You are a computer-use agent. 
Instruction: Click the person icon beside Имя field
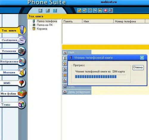[x=65, y=52]
